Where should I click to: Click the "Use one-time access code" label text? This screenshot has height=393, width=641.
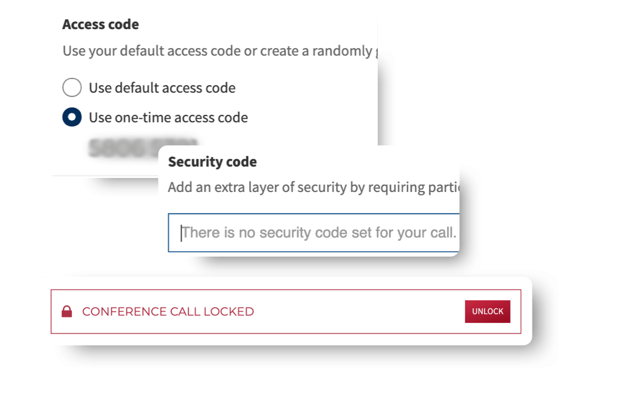tap(168, 118)
